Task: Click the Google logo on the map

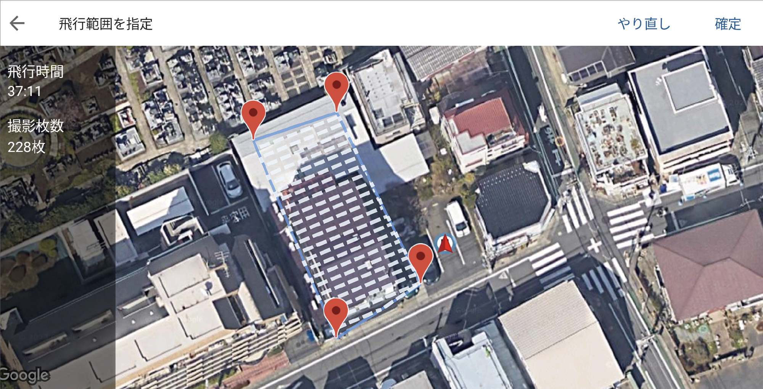Action: pyautogui.click(x=24, y=375)
